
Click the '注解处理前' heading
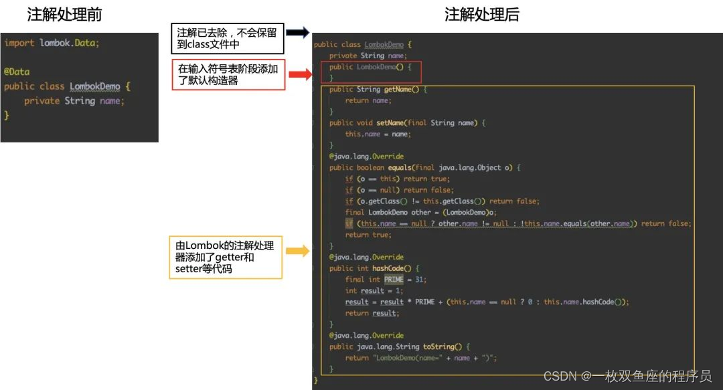pos(64,14)
